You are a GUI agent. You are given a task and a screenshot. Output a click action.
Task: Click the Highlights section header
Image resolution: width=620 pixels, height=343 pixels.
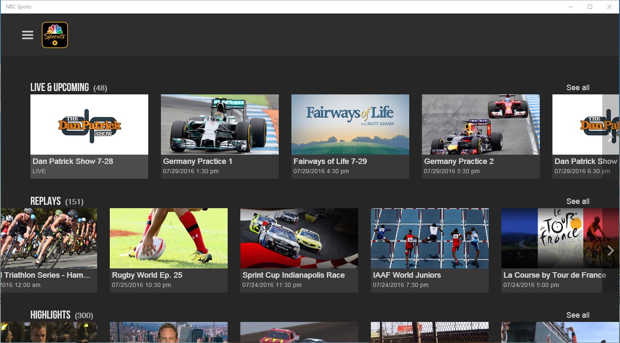[50, 315]
